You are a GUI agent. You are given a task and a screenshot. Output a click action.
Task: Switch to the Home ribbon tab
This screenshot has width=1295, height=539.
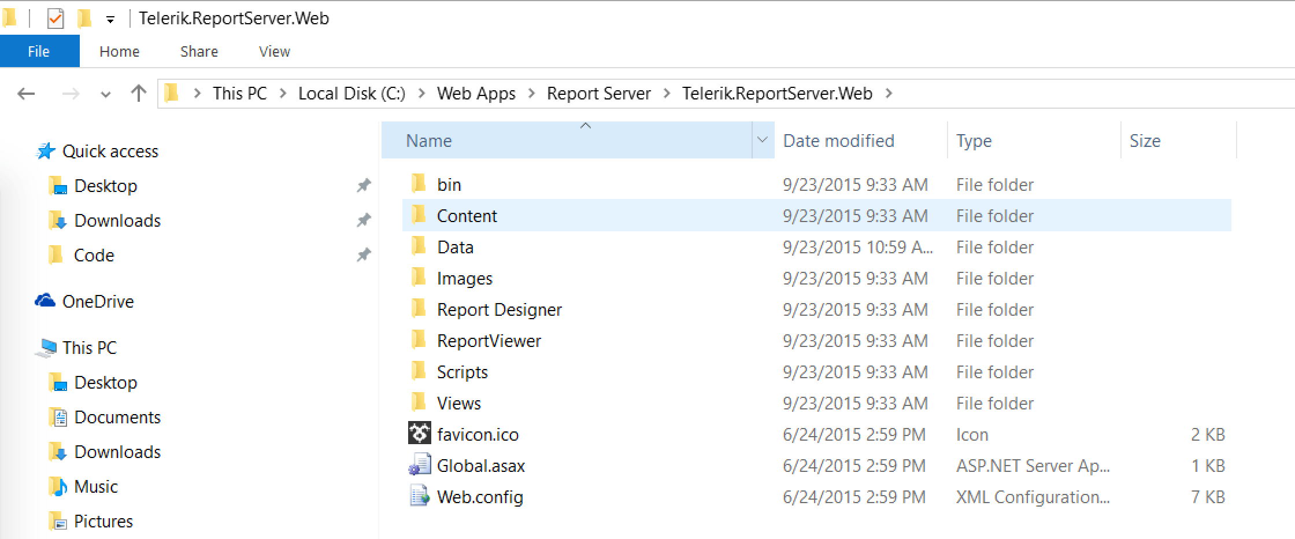pos(119,51)
